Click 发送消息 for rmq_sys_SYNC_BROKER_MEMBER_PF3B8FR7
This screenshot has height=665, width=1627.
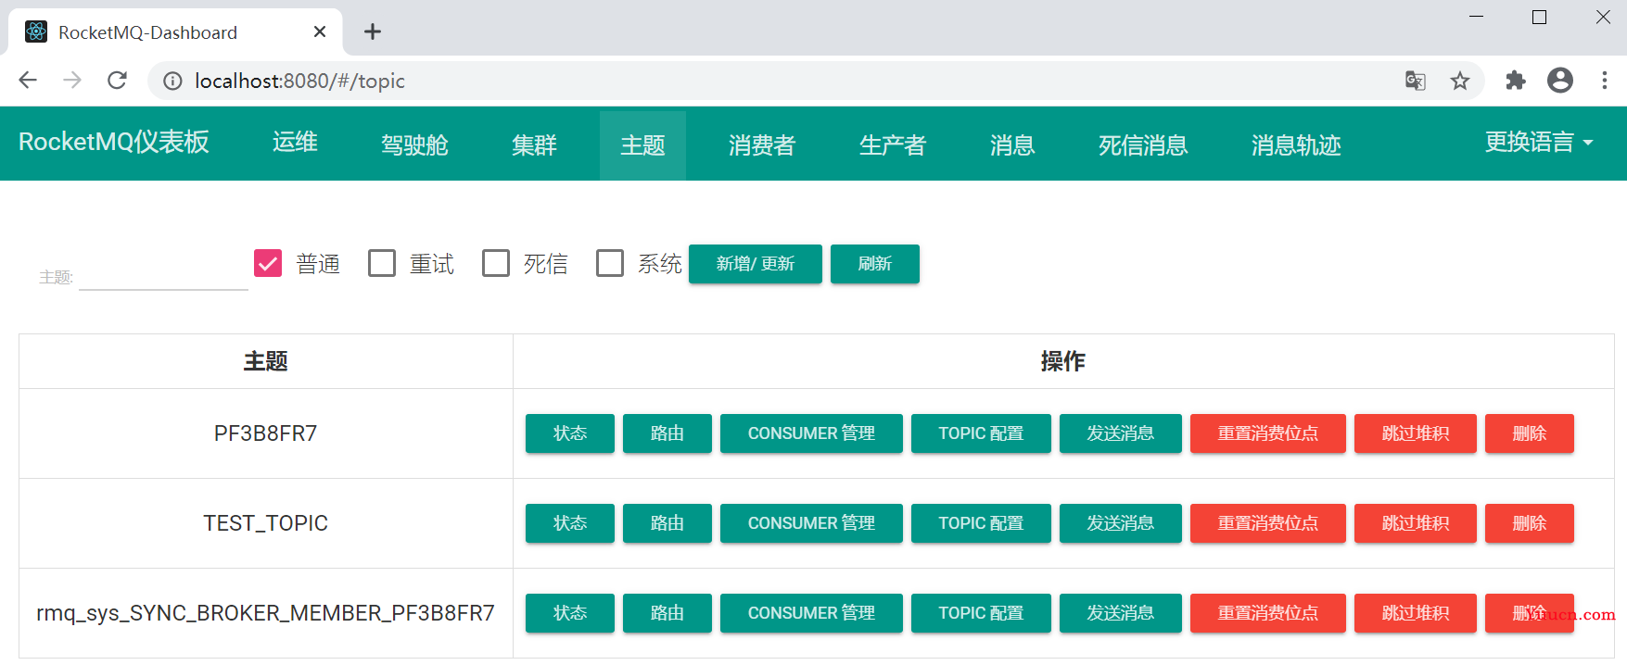click(x=1121, y=613)
